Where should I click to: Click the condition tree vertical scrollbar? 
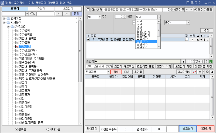pyautogui.click(x=80, y=71)
